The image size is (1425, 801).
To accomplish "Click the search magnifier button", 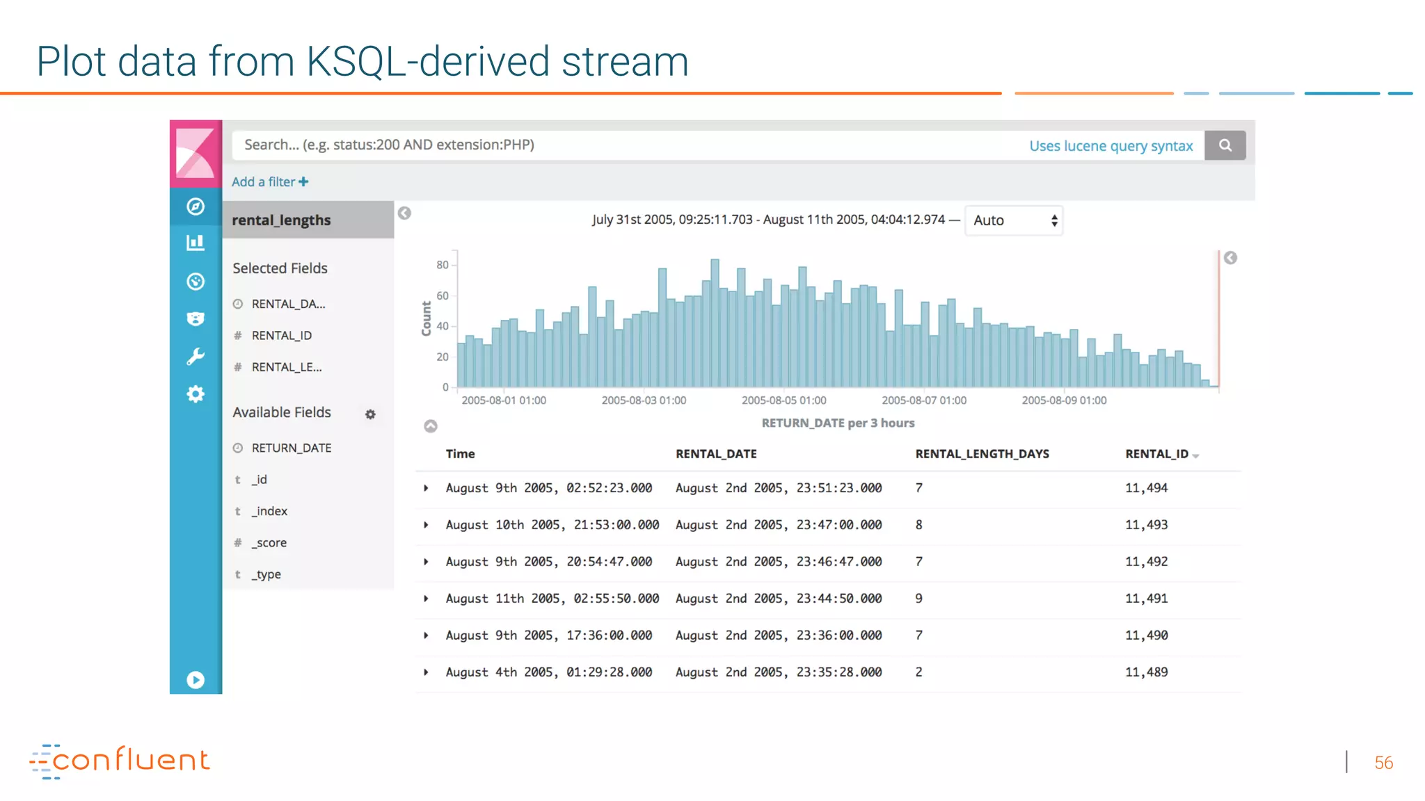I will 1225,145.
